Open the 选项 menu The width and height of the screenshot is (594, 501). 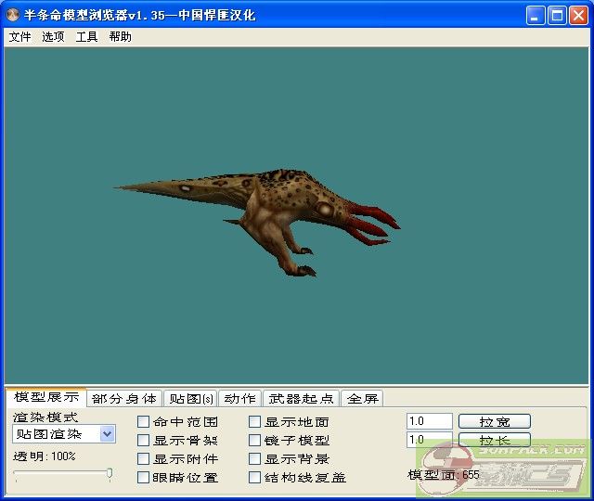(x=53, y=37)
